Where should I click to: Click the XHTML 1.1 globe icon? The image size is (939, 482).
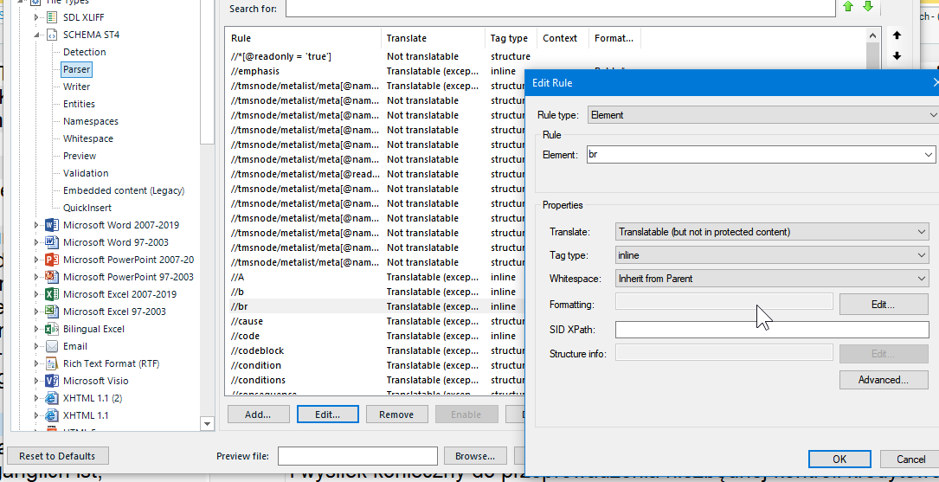(x=52, y=415)
